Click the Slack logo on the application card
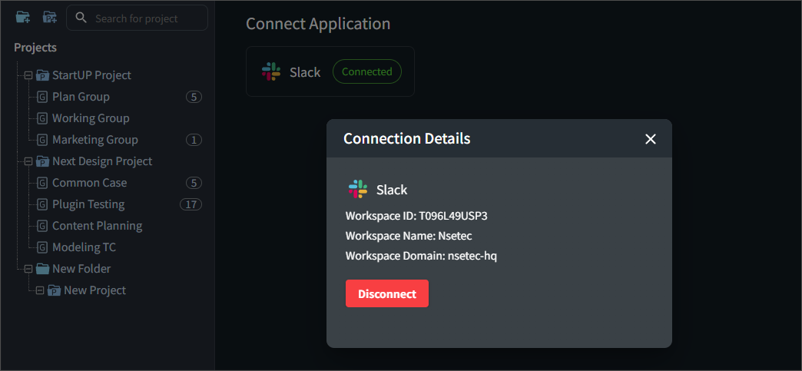Image resolution: width=802 pixels, height=371 pixels. click(x=270, y=71)
